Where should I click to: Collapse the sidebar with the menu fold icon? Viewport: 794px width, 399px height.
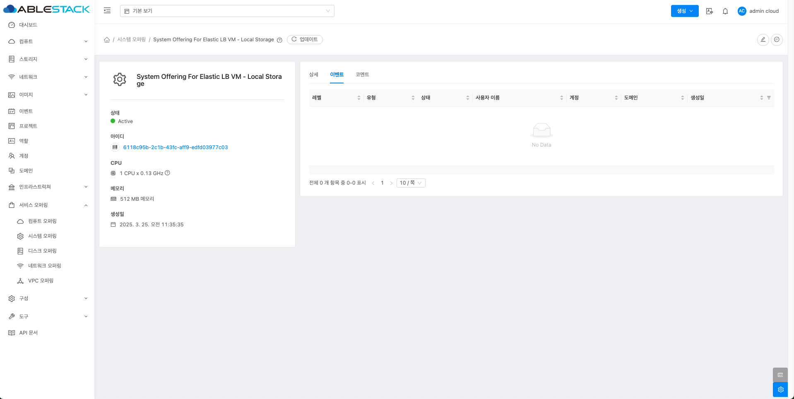(x=107, y=11)
